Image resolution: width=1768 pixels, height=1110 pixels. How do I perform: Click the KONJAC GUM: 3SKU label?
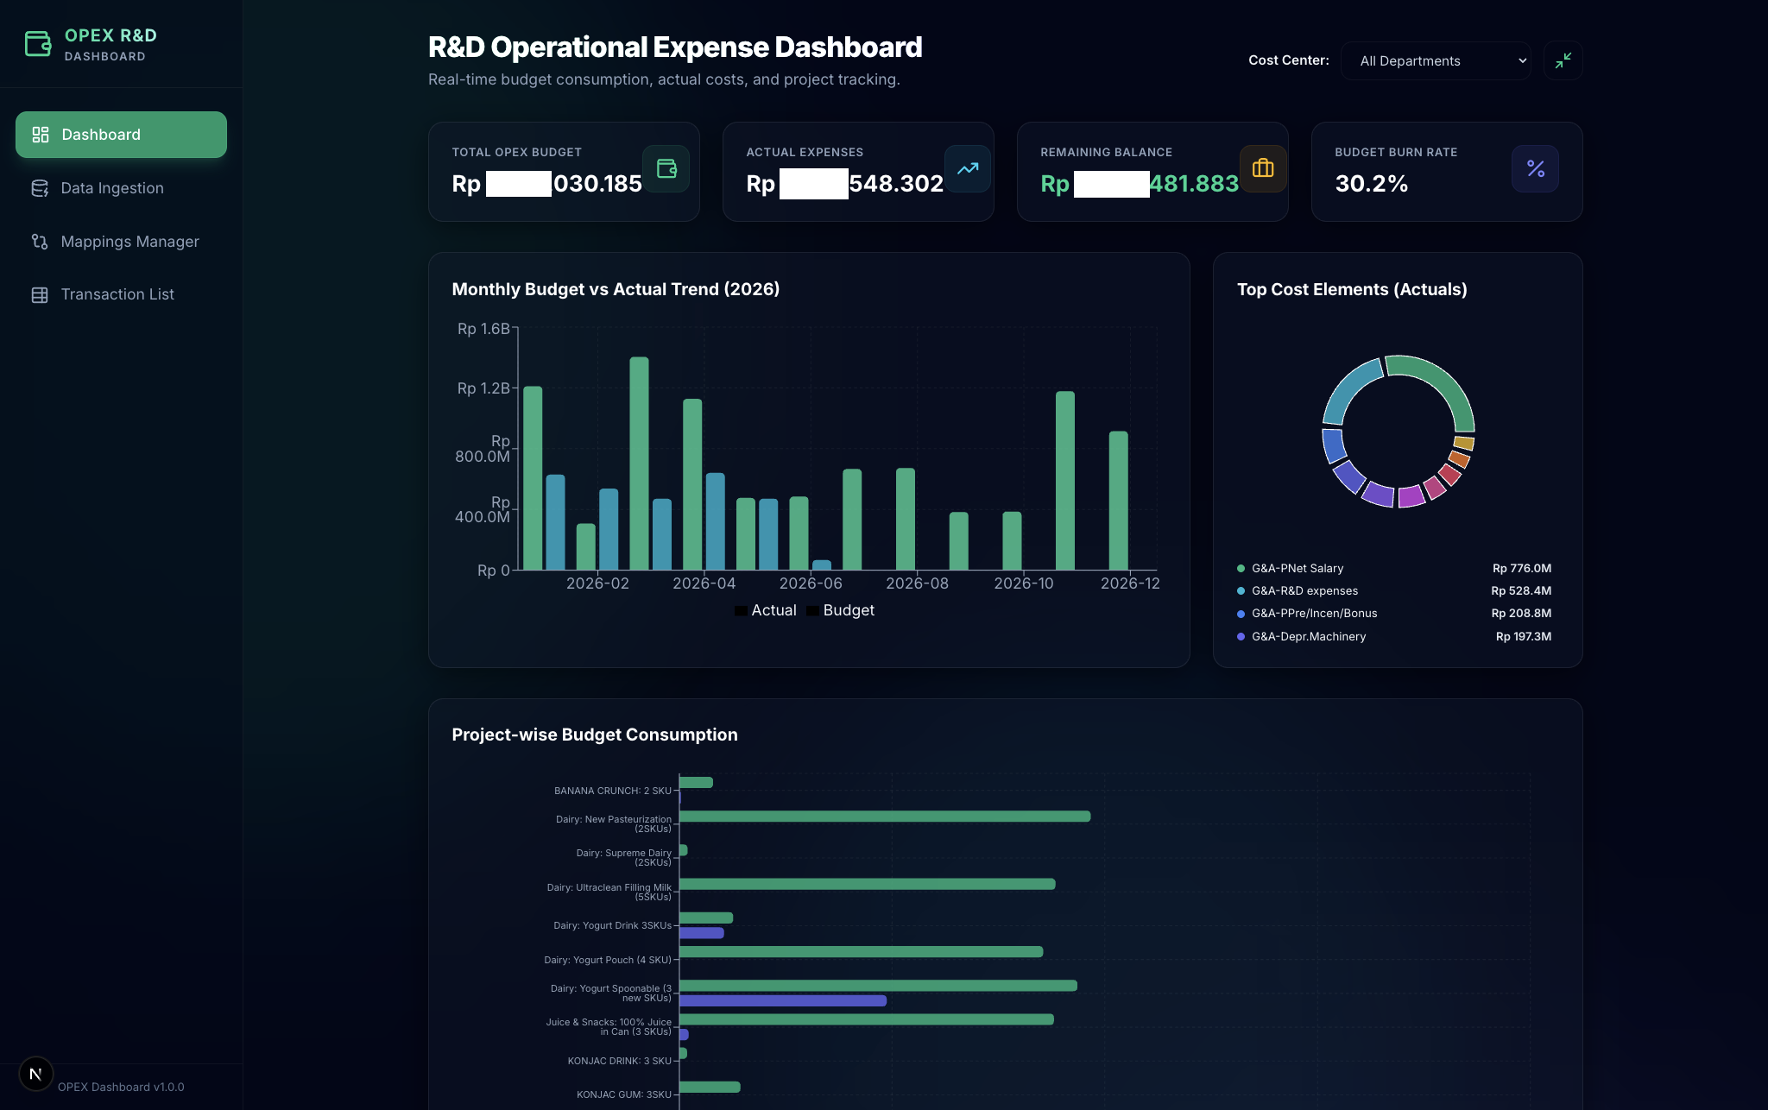(623, 1094)
